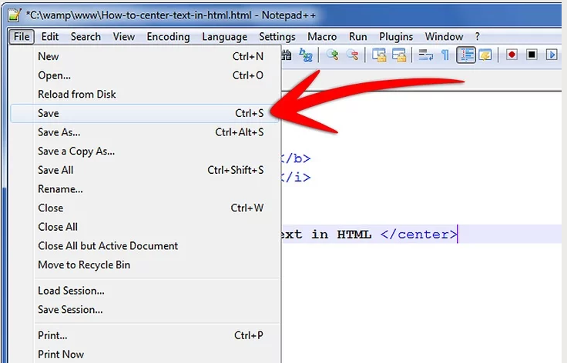
Task: Click the Zoom In magnifier icon
Action: point(333,55)
